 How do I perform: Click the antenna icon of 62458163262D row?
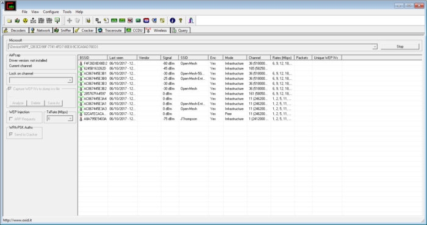point(81,68)
